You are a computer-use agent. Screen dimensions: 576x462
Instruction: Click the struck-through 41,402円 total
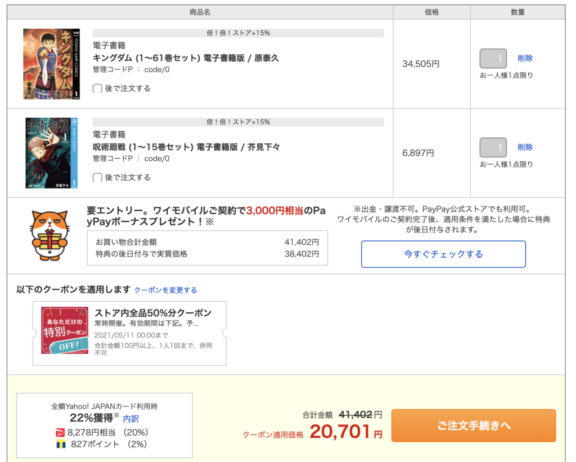(x=361, y=415)
